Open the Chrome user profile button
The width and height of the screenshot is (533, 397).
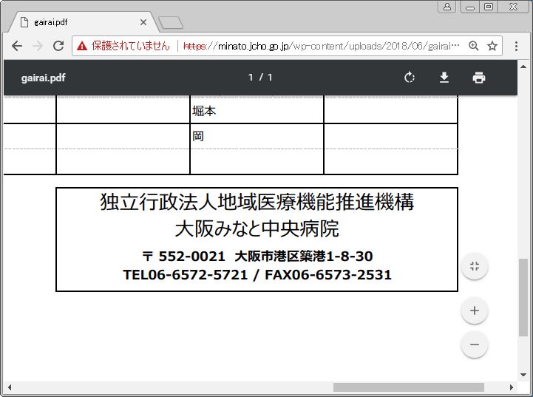447,7
